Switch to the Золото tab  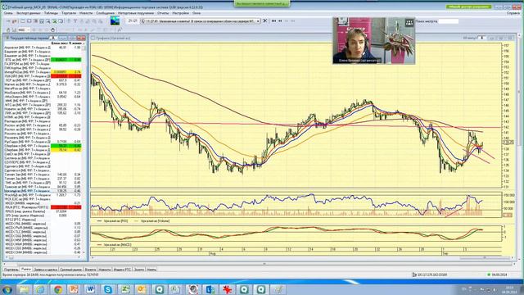139,270
